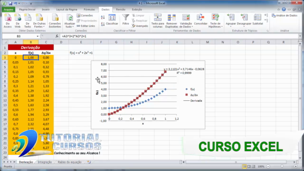
Task: Open the Classificar sort dialog
Action: pos(112,19)
